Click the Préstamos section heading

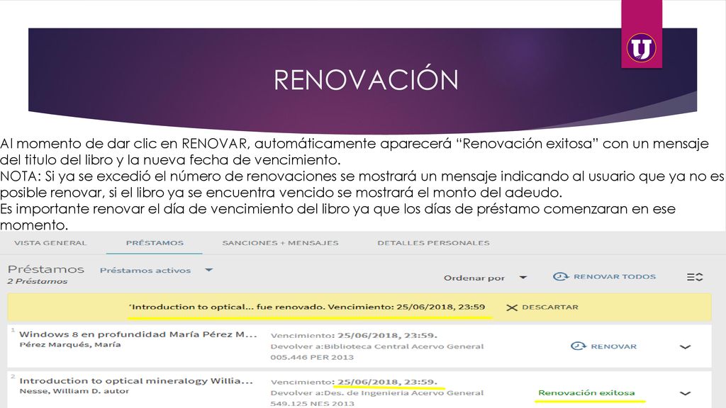46,269
